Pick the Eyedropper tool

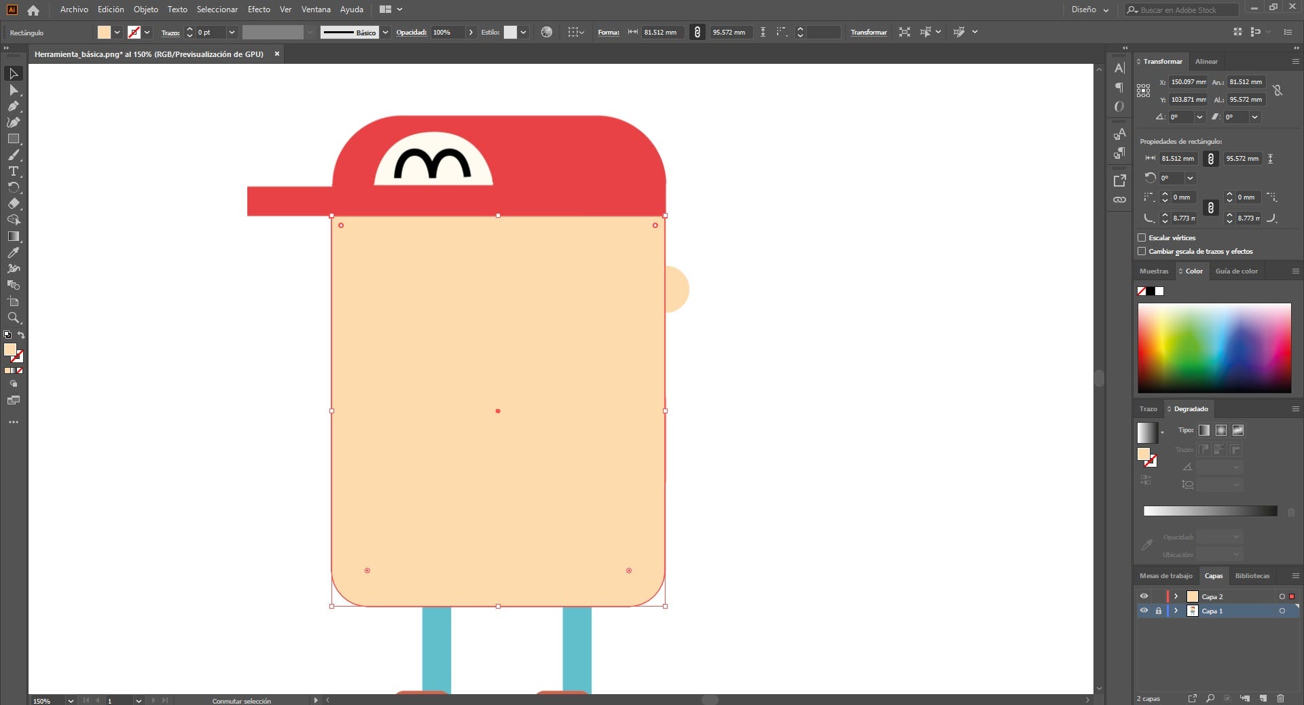coord(13,252)
